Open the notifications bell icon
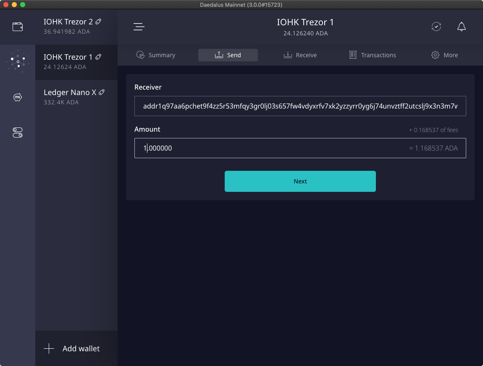The height and width of the screenshot is (366, 483). point(461,27)
